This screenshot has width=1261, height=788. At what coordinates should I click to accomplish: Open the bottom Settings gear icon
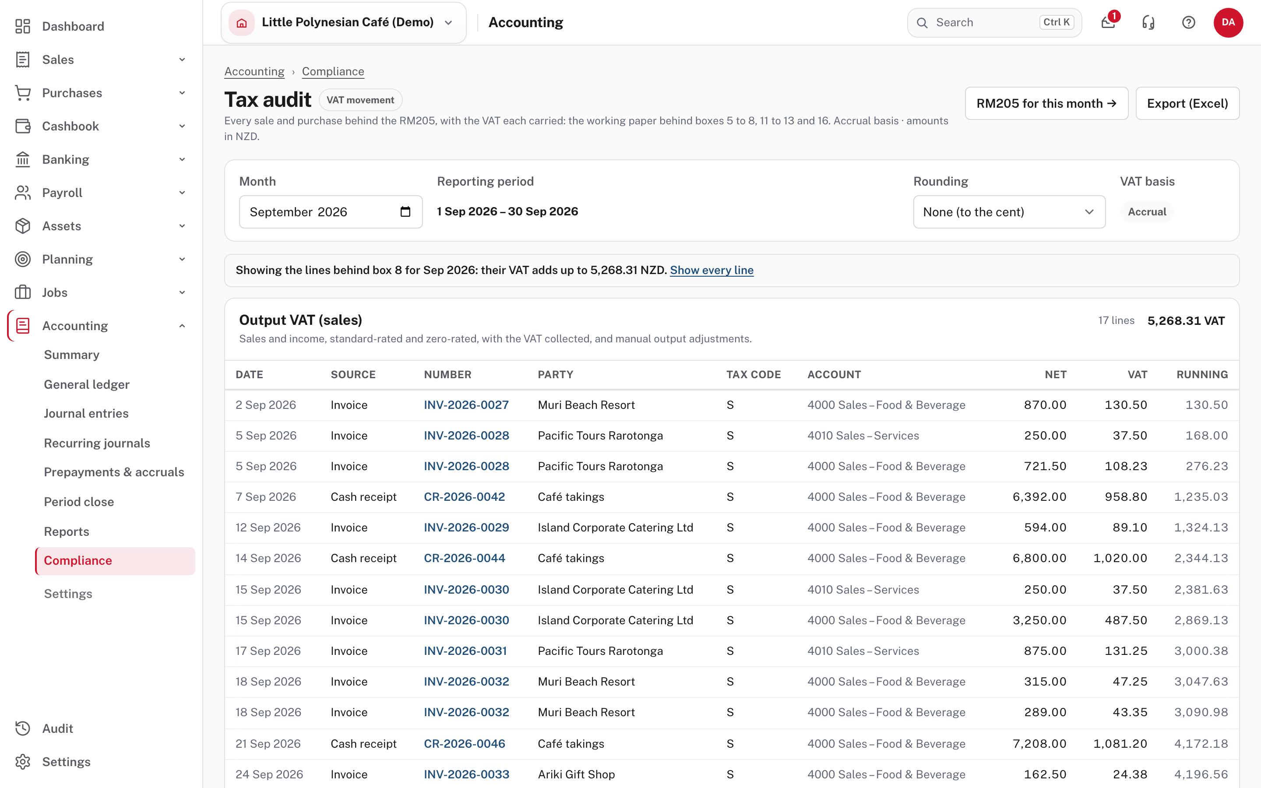22,761
